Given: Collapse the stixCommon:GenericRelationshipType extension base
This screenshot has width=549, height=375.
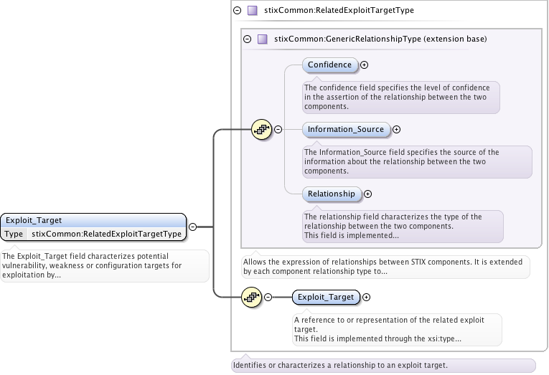Looking at the screenshot, I should point(248,39).
